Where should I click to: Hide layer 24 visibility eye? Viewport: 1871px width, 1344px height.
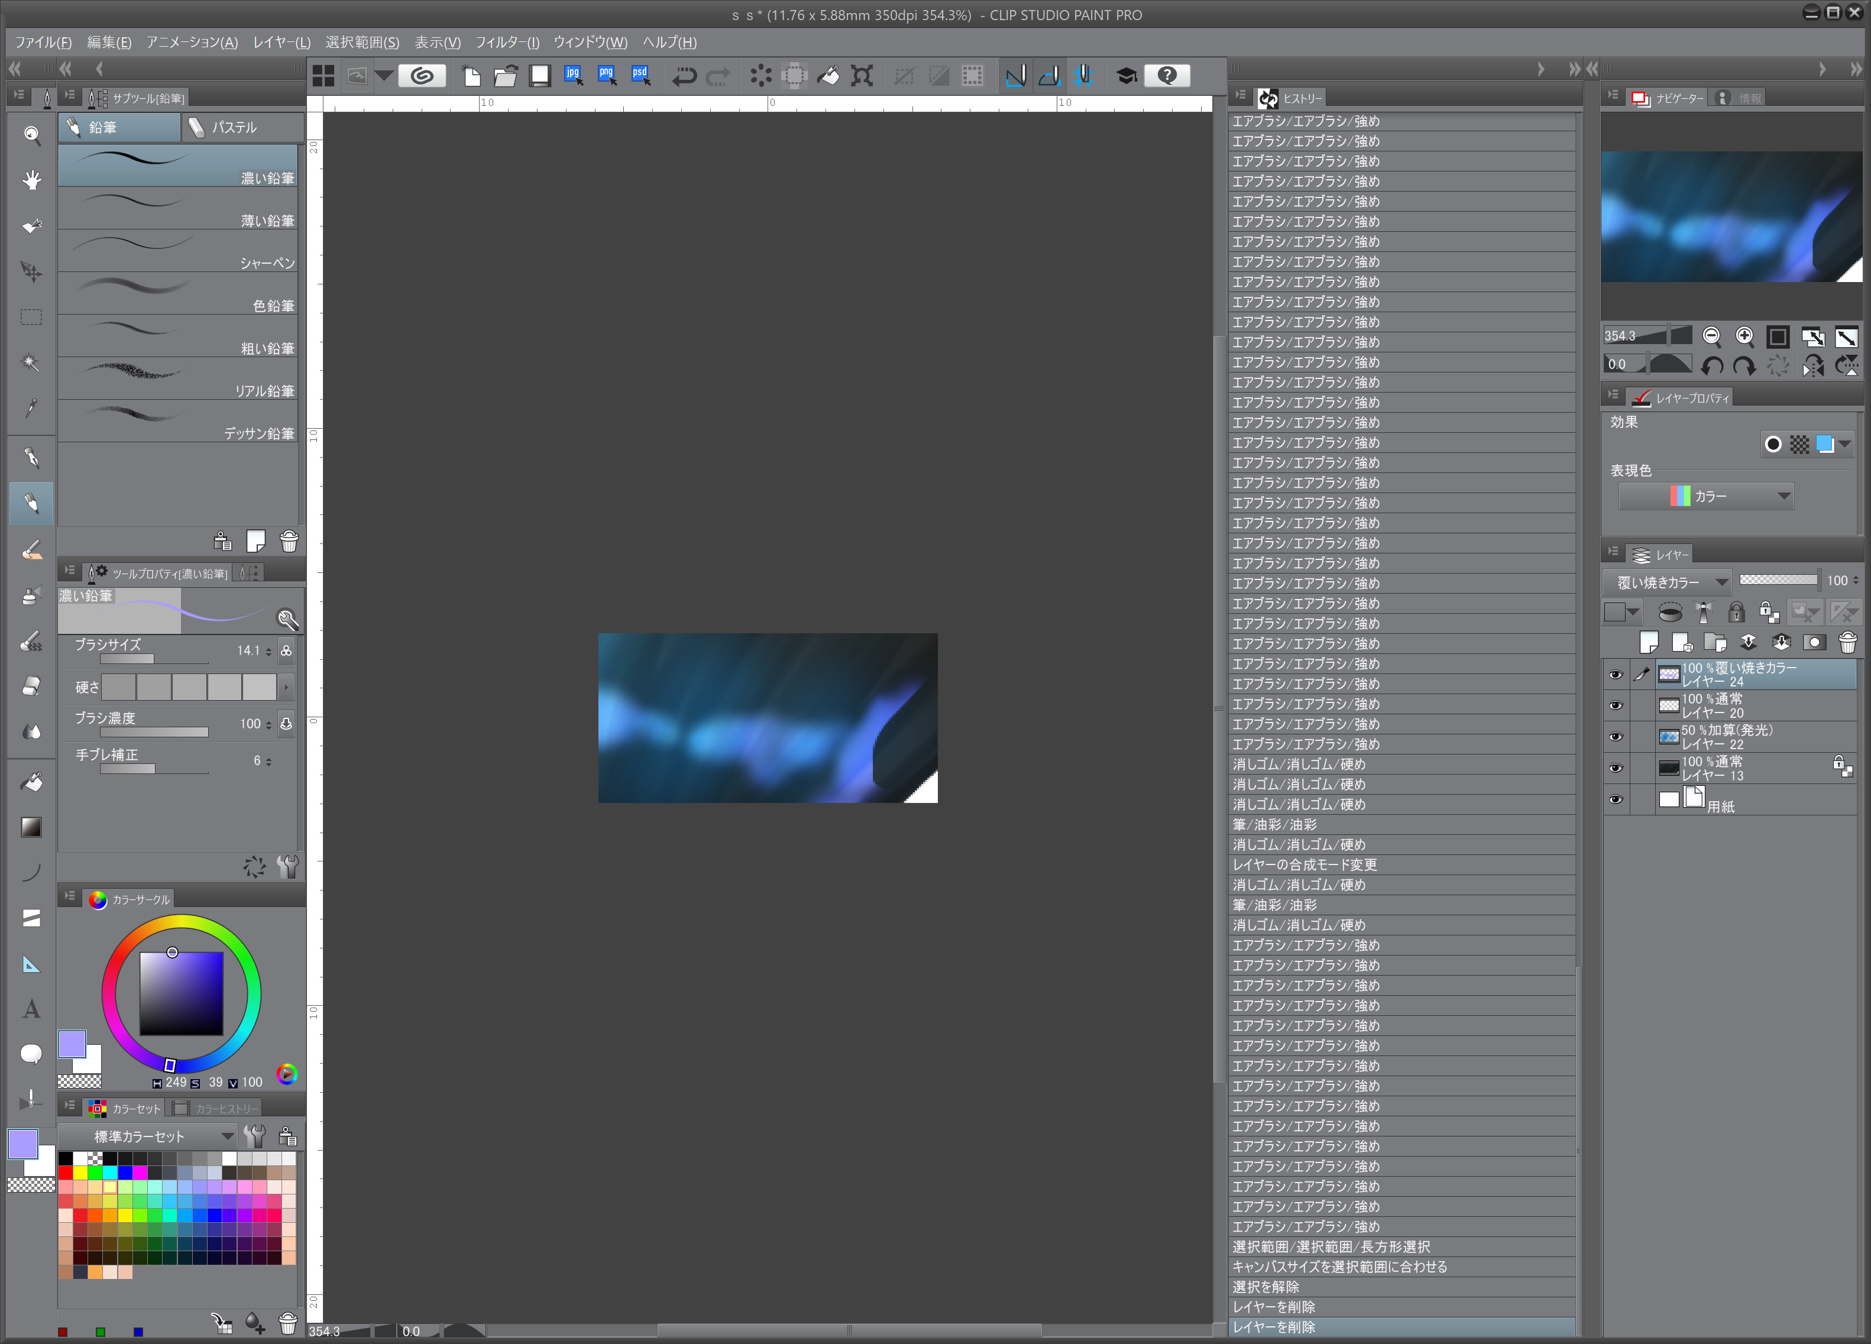[1616, 675]
